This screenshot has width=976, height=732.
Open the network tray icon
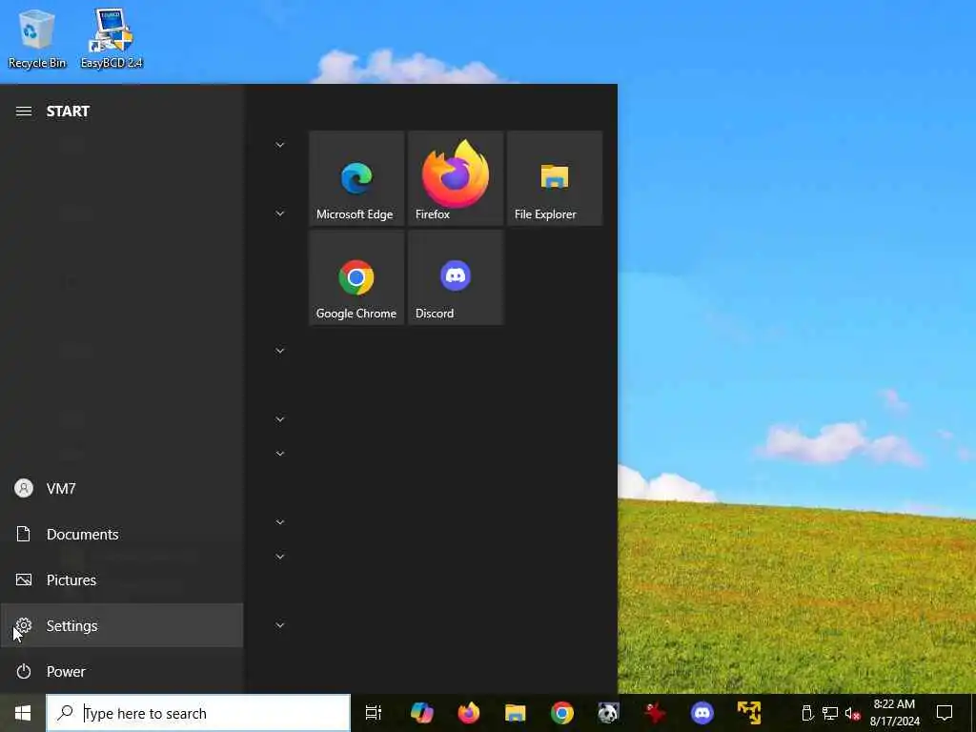tap(830, 713)
